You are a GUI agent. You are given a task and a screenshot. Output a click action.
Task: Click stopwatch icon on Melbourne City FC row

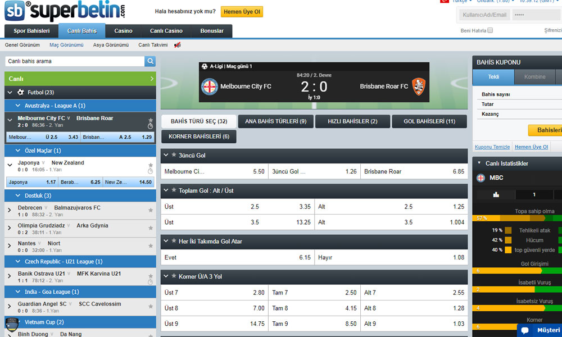(x=150, y=126)
